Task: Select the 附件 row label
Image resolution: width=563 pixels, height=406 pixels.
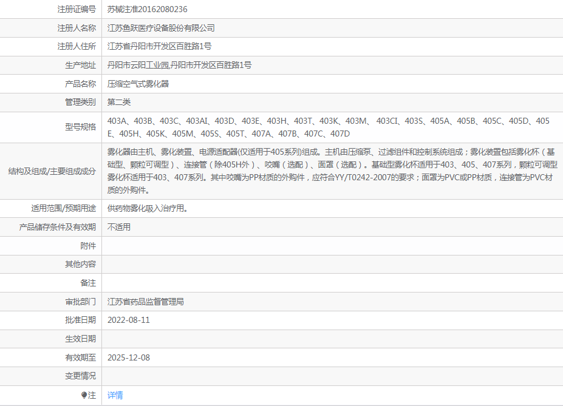Action: pyautogui.click(x=88, y=246)
